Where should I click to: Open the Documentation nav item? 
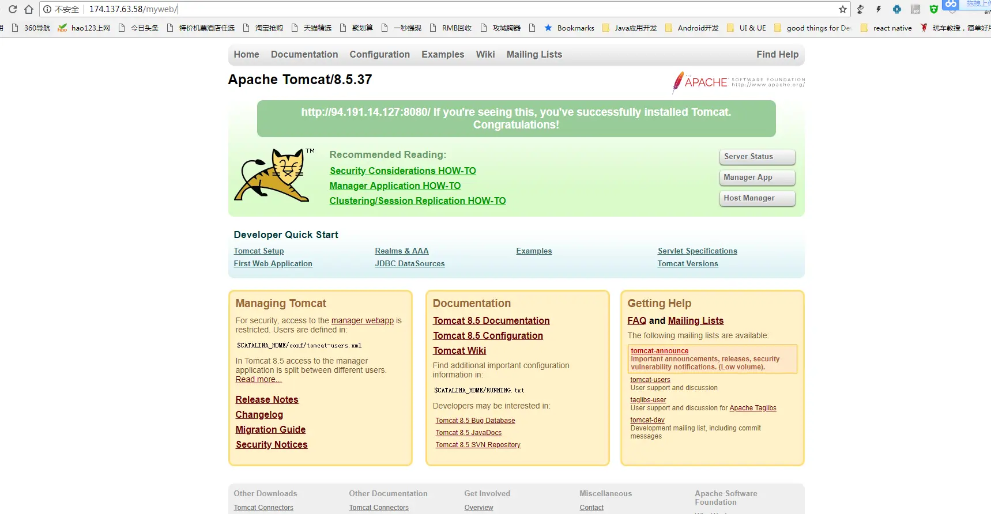click(304, 54)
